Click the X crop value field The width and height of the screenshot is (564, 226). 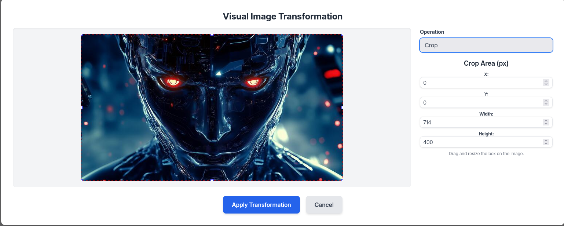(480, 83)
